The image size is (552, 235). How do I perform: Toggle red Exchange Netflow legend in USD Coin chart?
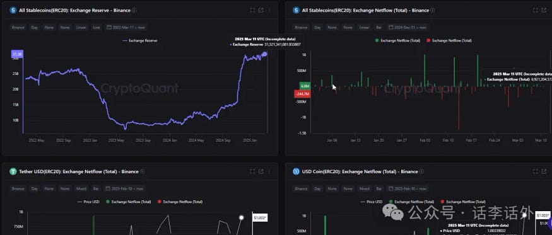(463, 202)
